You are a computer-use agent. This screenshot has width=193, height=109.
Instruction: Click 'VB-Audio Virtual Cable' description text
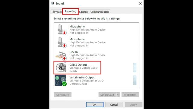[84, 68]
